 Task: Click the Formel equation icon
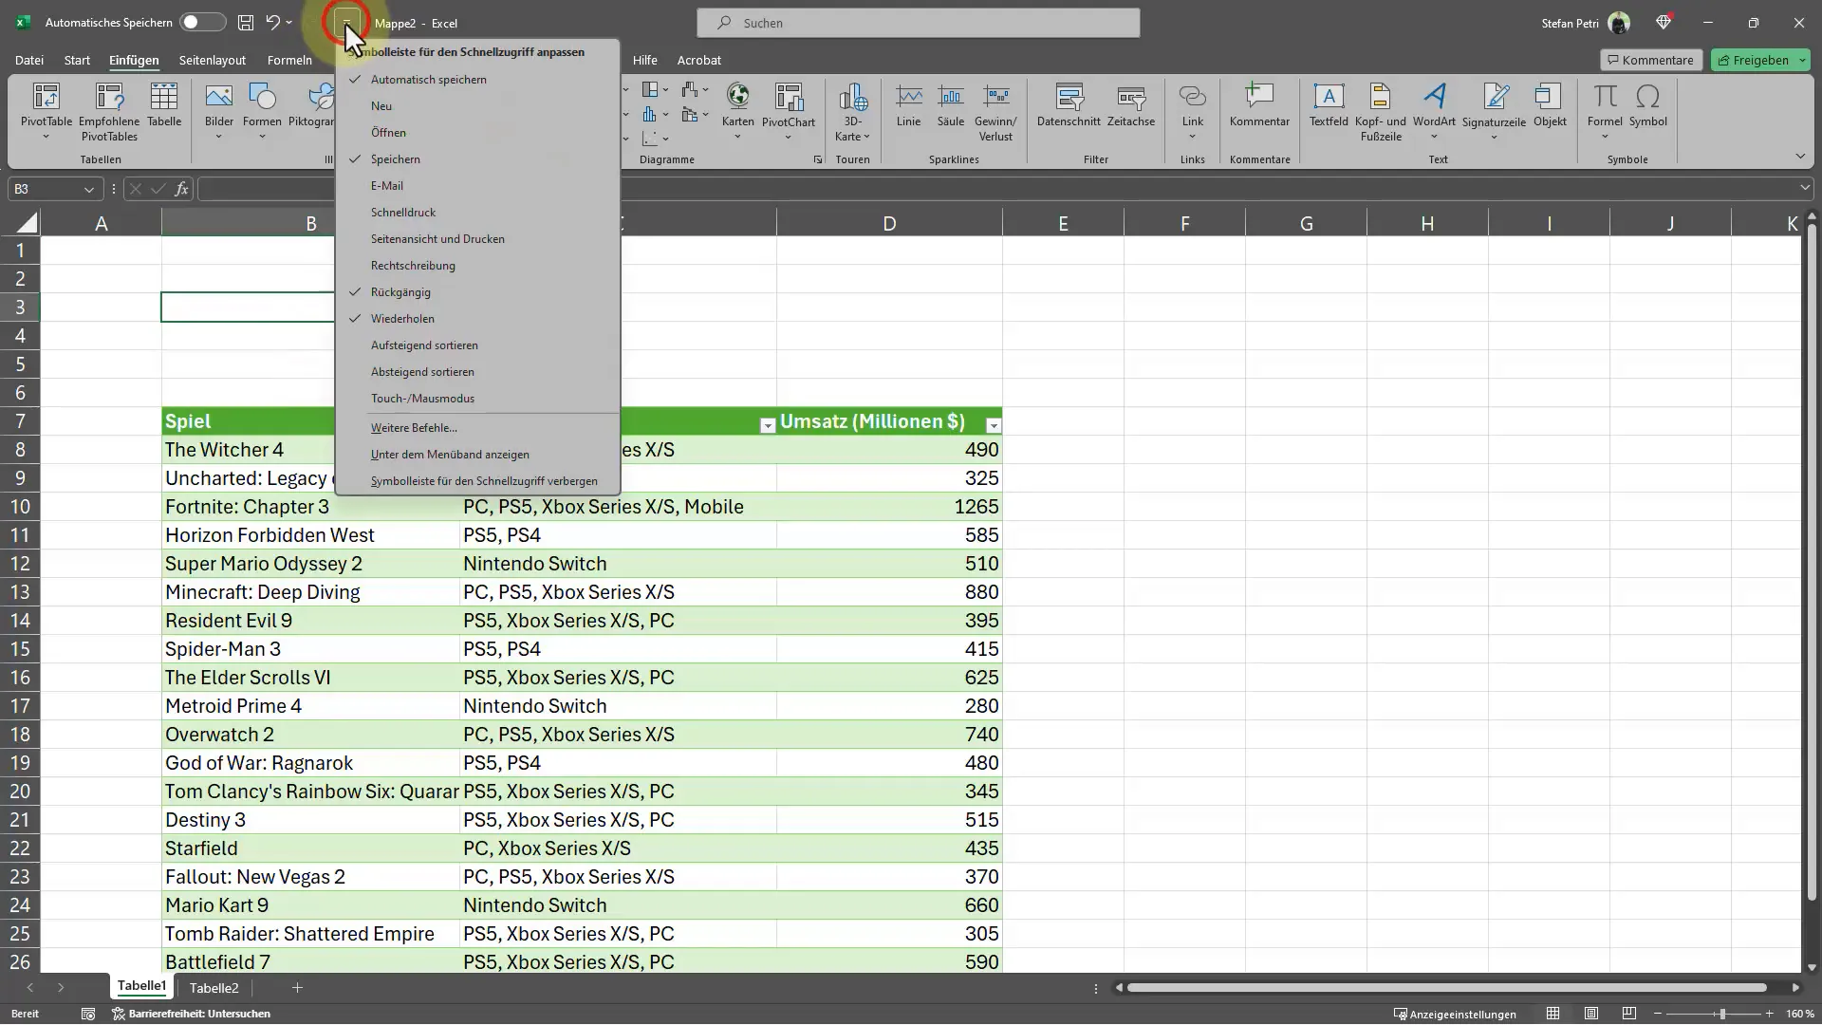1605,110
